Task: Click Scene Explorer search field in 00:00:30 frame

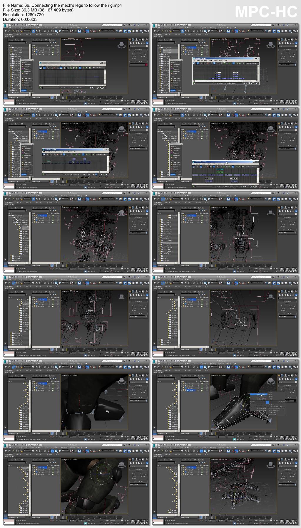Action: [x=17, y=43]
